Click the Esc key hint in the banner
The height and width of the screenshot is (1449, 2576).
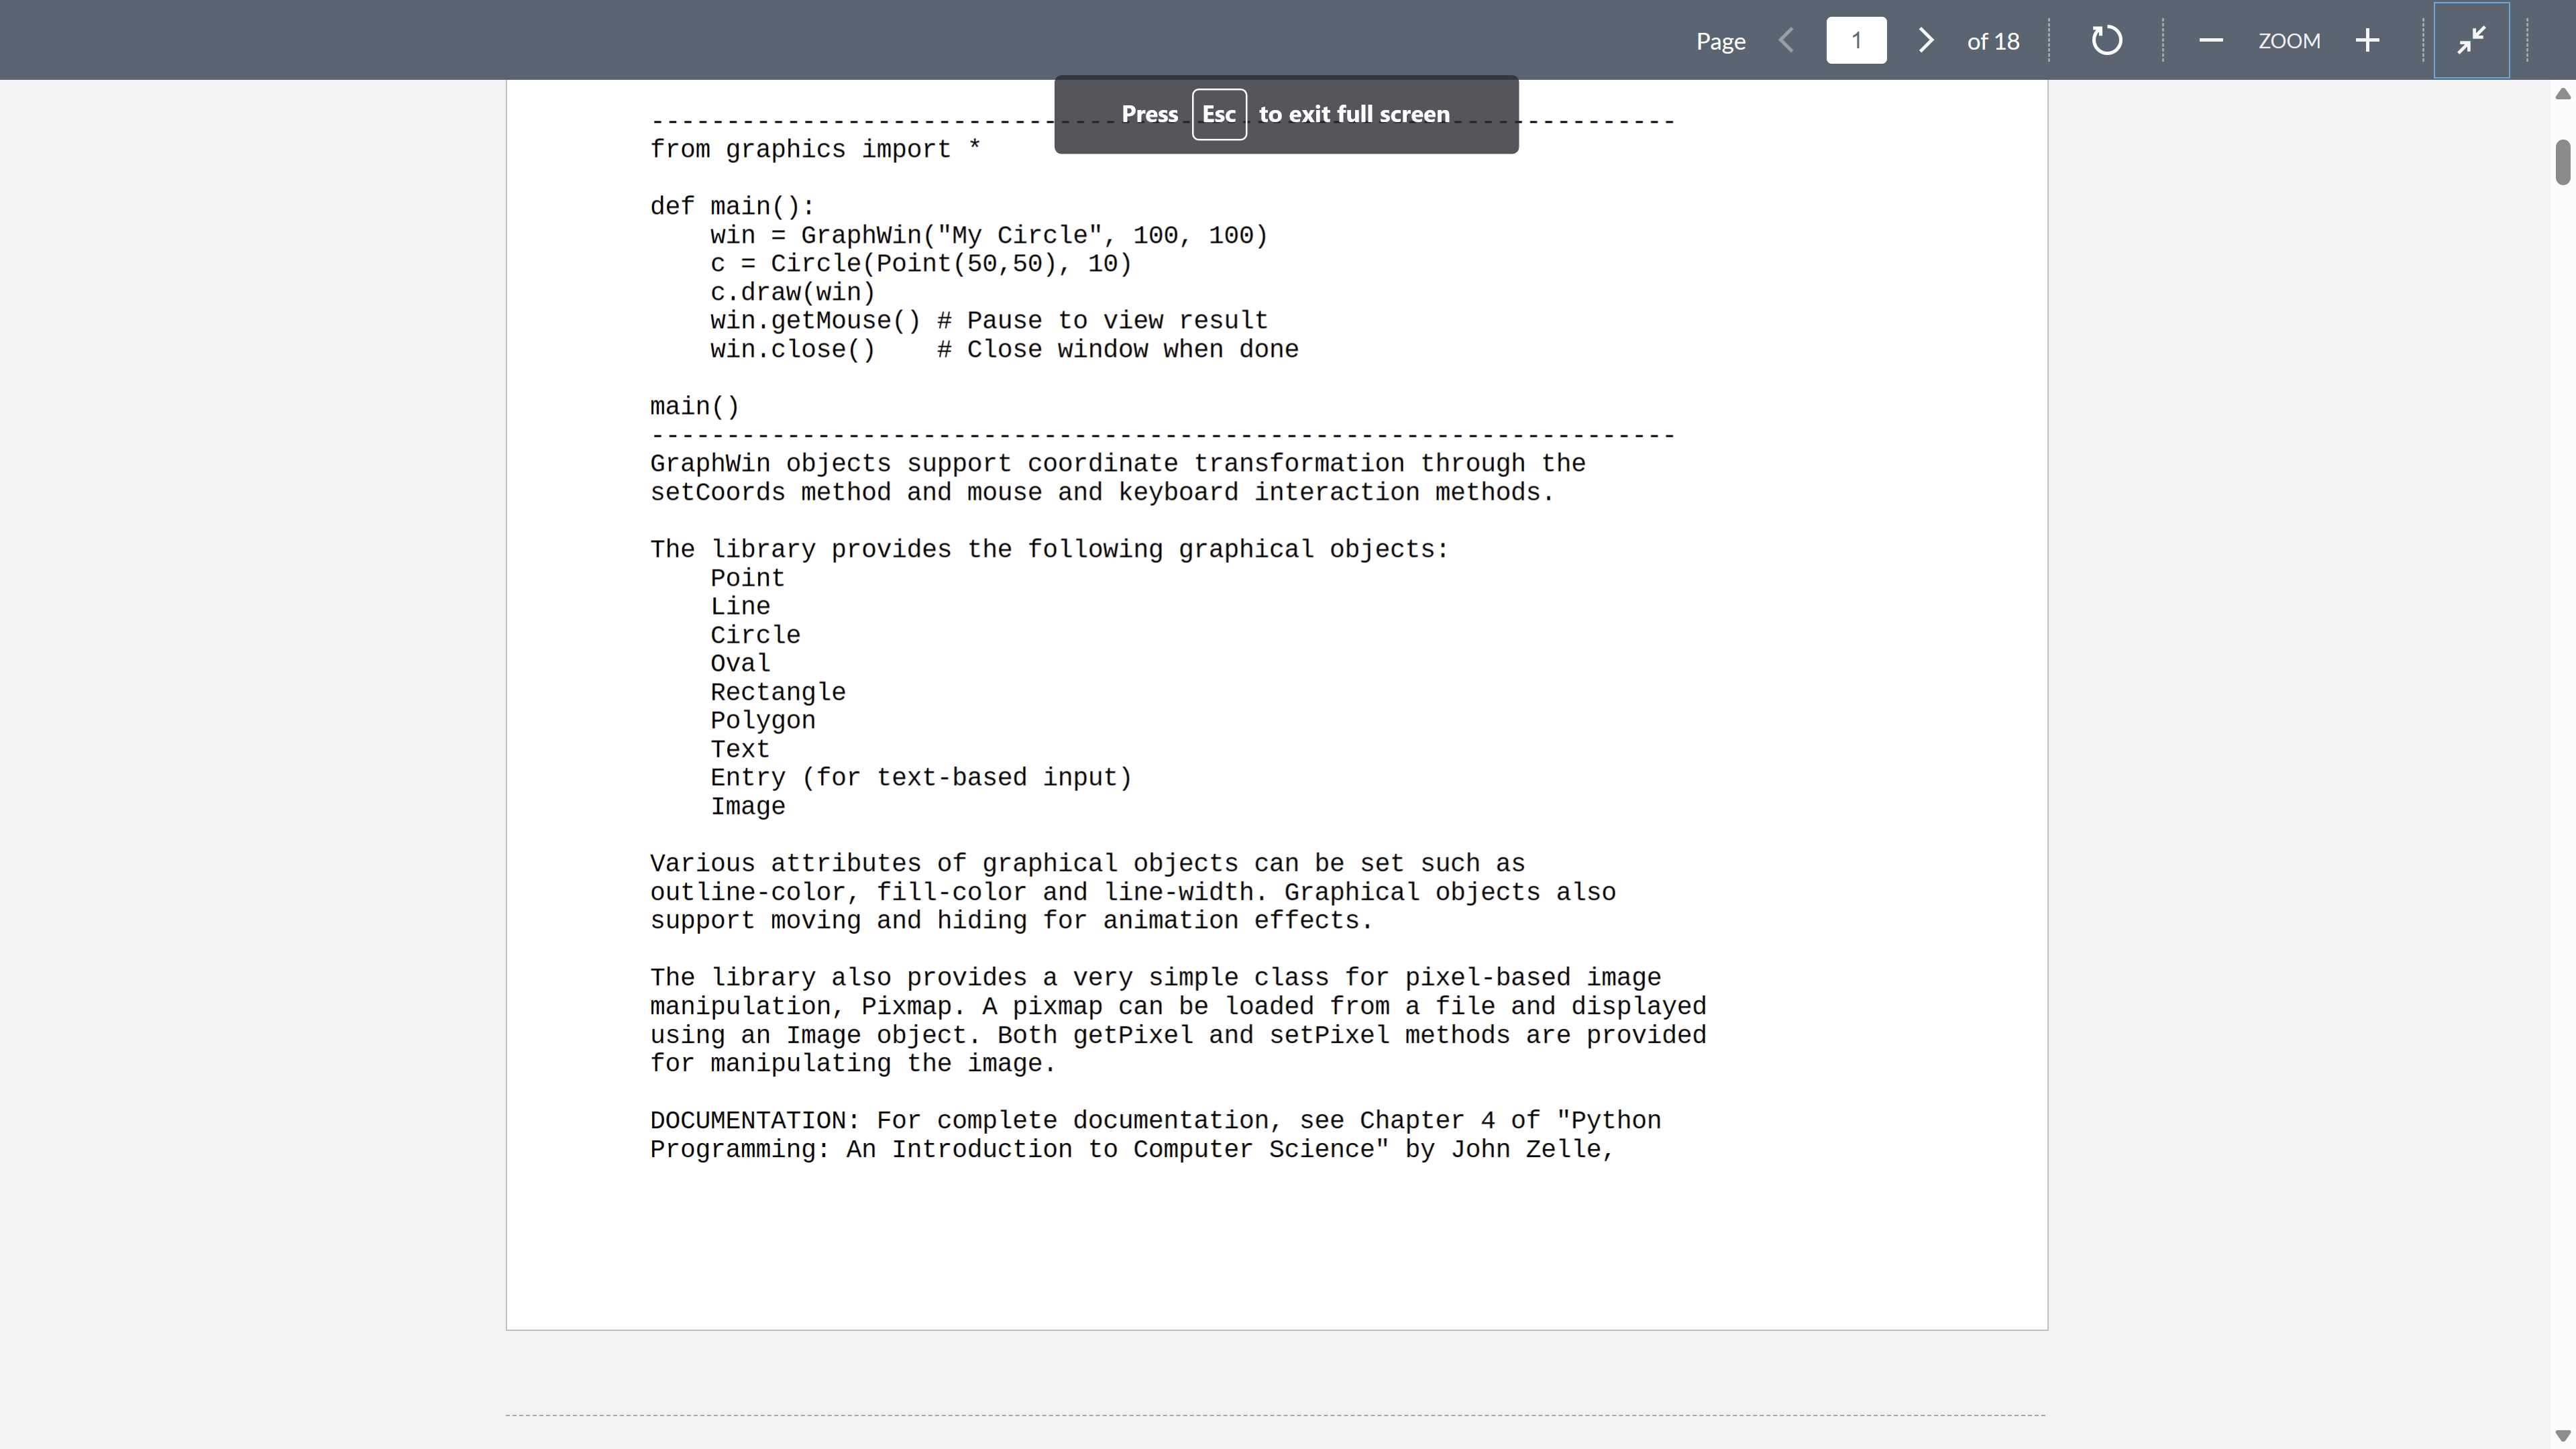[1218, 113]
